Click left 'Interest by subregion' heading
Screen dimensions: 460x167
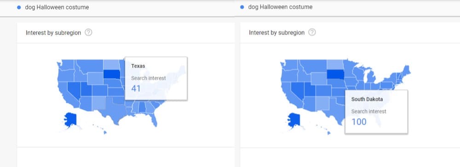click(53, 33)
